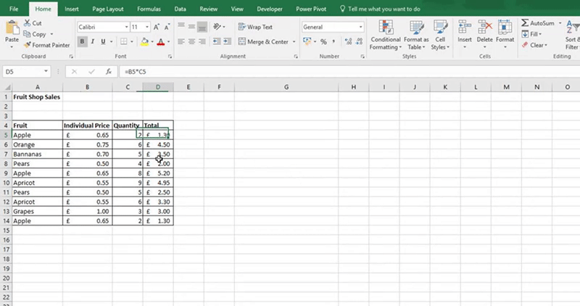
Task: Apply the yellow Fill Color swatch
Action: click(144, 42)
